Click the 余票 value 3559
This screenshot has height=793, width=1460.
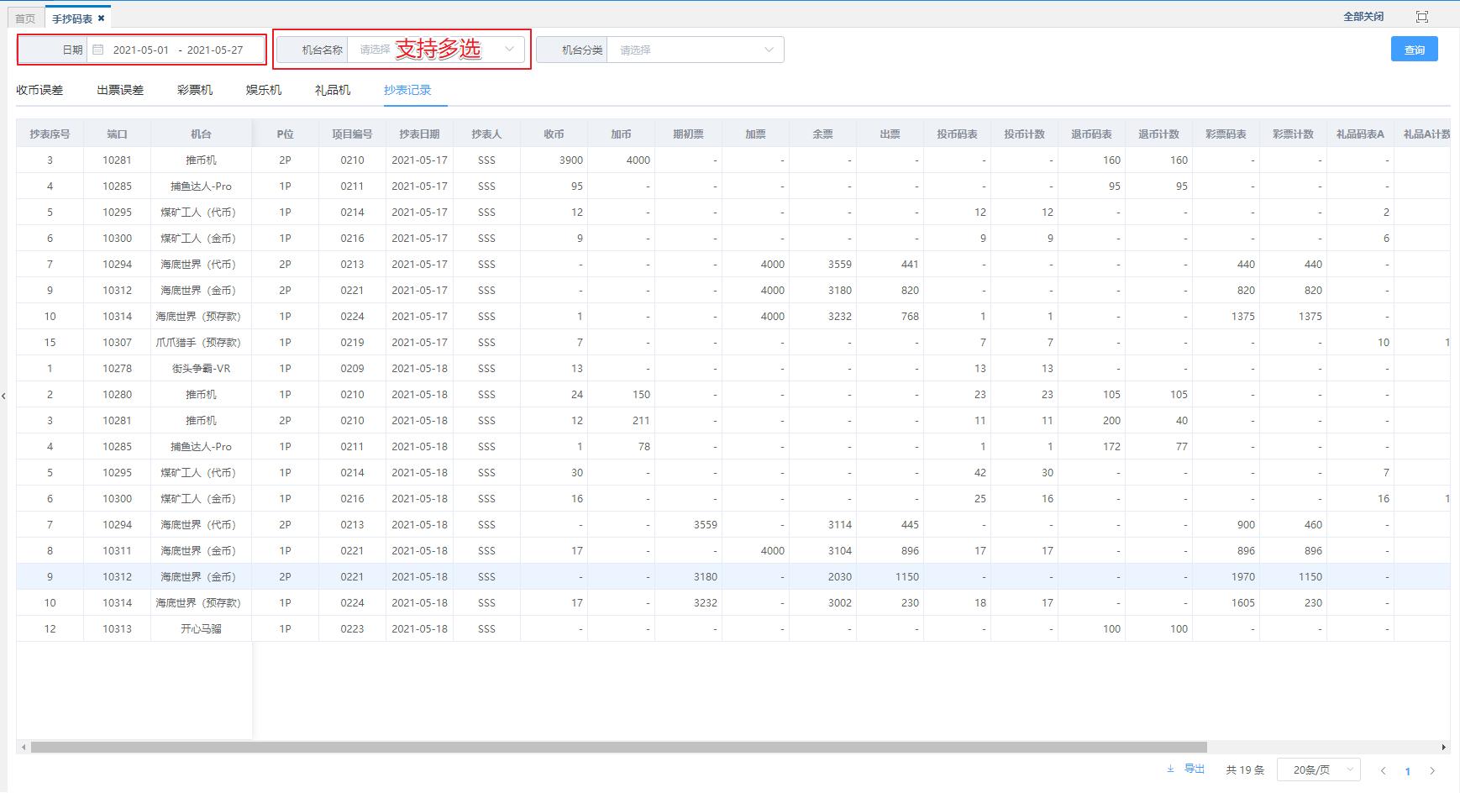840,264
